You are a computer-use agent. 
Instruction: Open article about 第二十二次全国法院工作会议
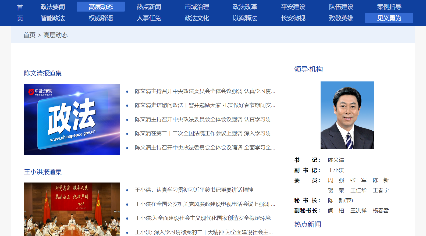coord(205,133)
